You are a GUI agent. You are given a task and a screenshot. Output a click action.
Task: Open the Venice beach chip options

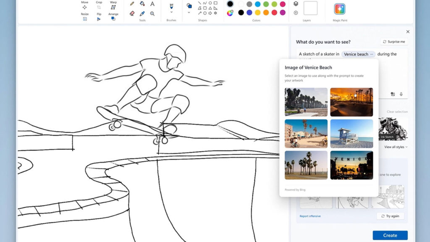pos(372,54)
